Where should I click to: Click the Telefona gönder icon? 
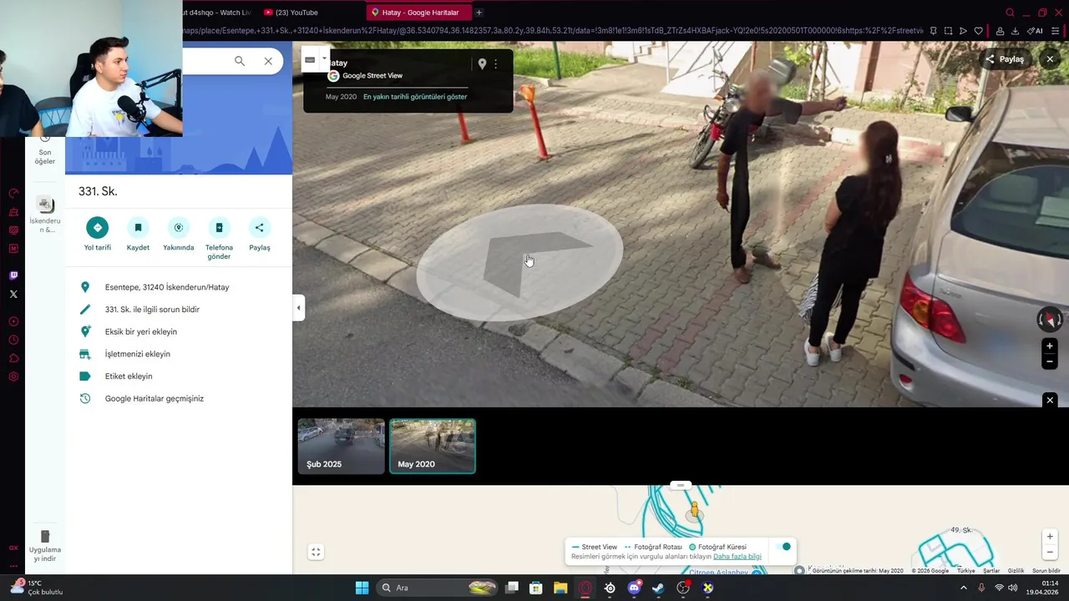[x=219, y=227]
